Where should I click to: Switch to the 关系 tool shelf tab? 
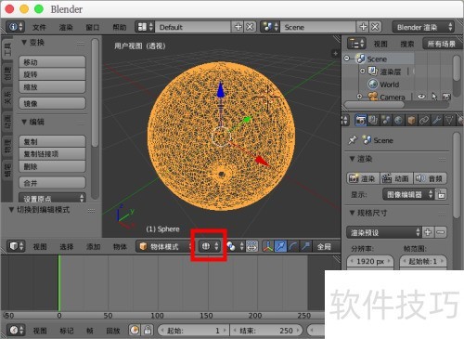tap(7, 98)
